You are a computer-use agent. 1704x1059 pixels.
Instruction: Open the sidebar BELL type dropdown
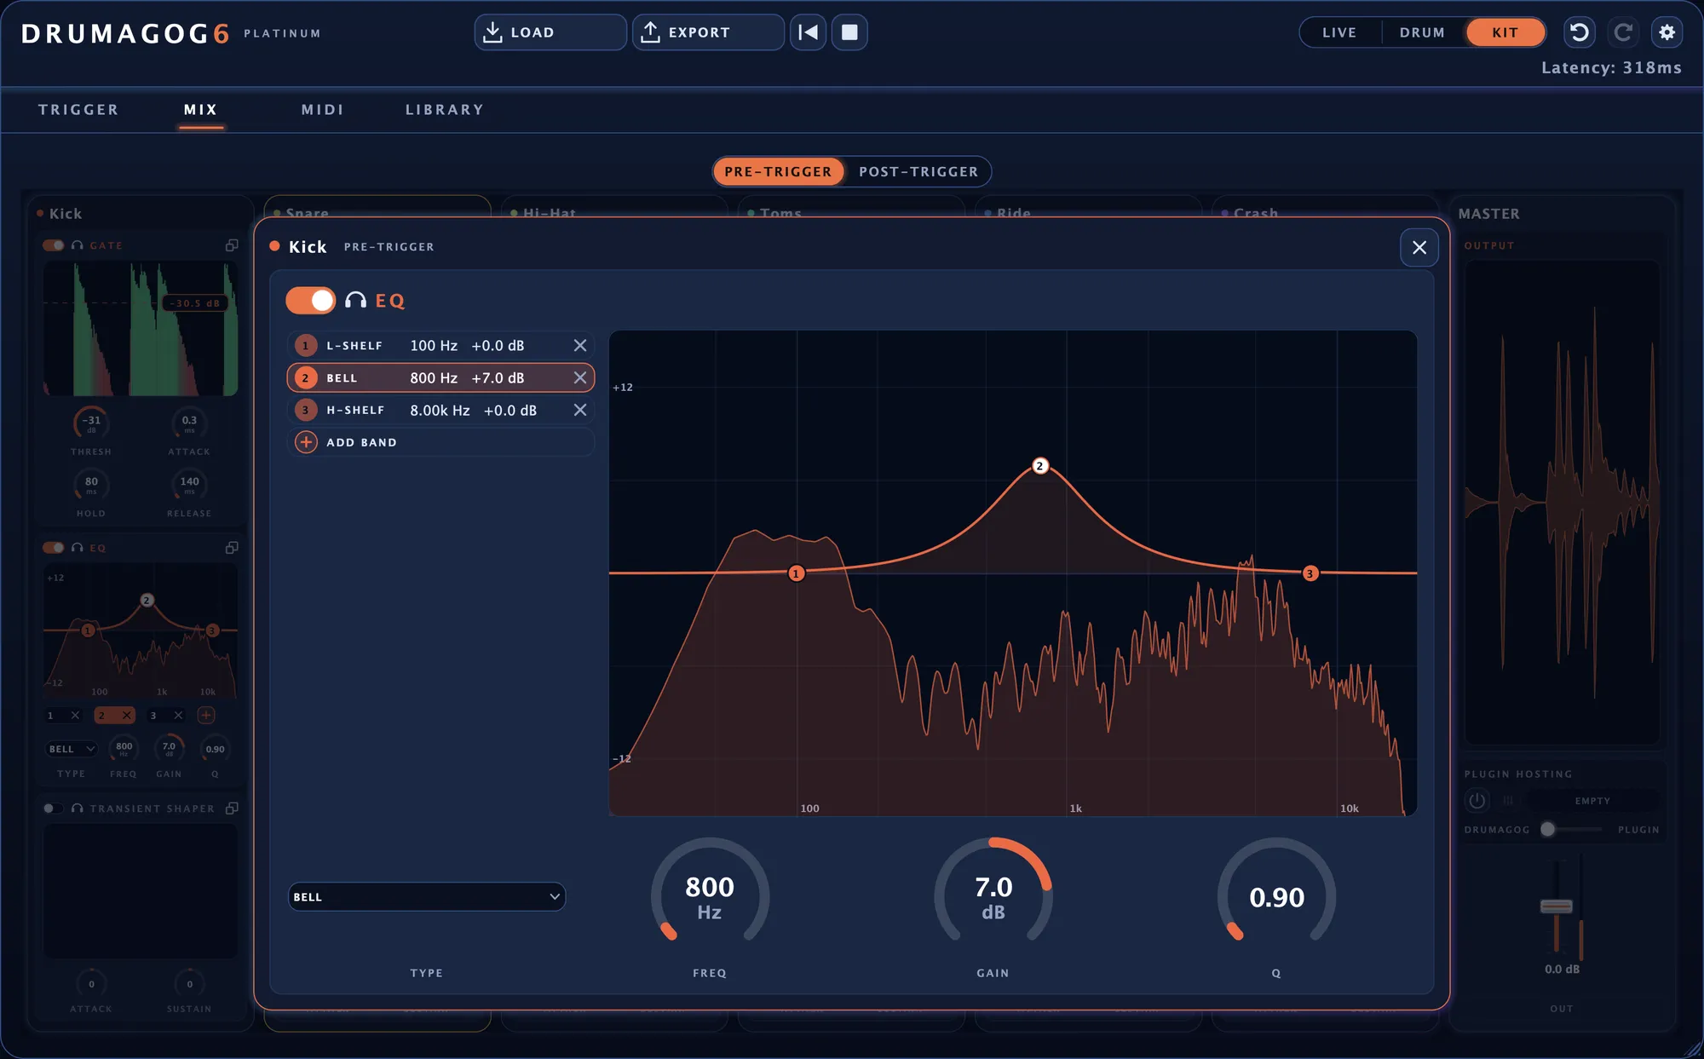click(72, 749)
